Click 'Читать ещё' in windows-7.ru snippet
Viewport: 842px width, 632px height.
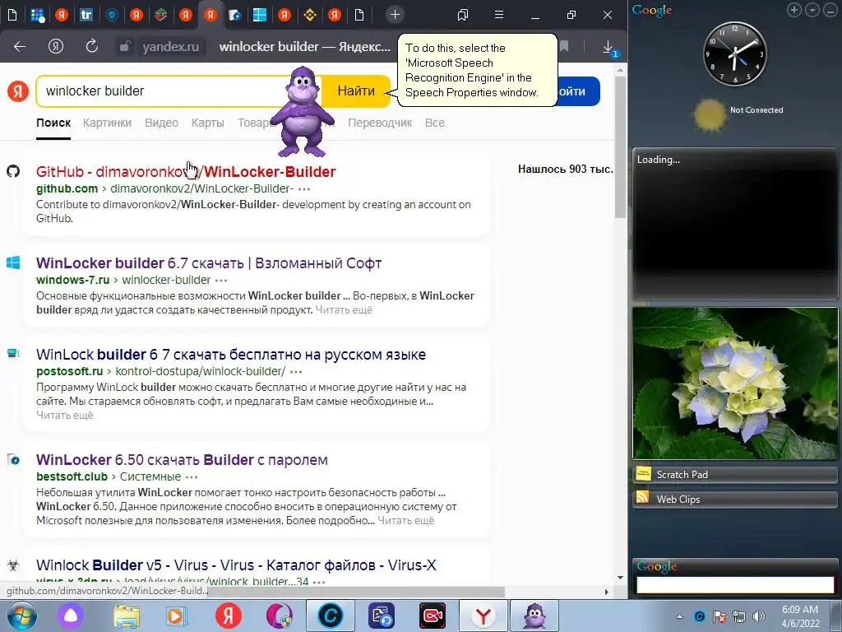[x=344, y=310]
